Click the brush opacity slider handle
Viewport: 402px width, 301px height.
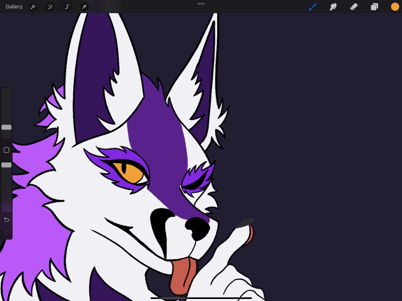[6, 165]
